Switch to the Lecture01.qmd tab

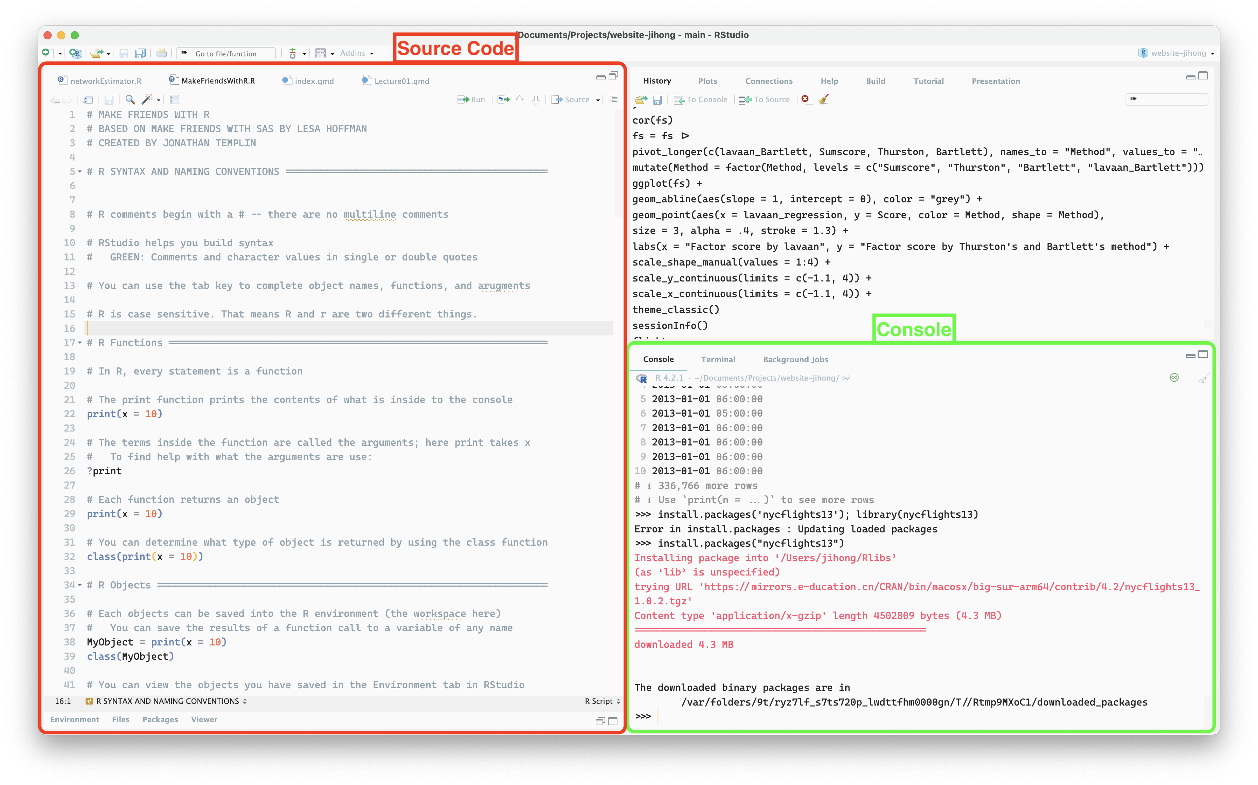point(401,81)
